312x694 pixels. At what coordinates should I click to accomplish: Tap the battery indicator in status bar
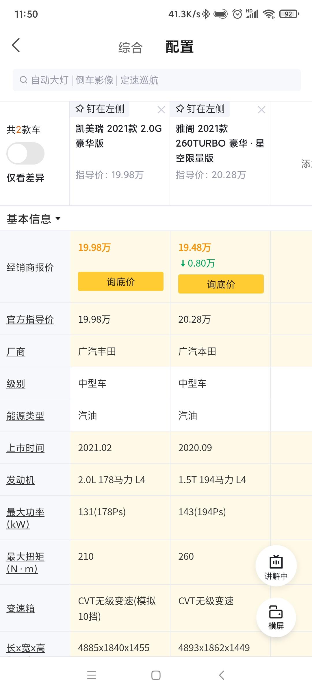point(289,14)
